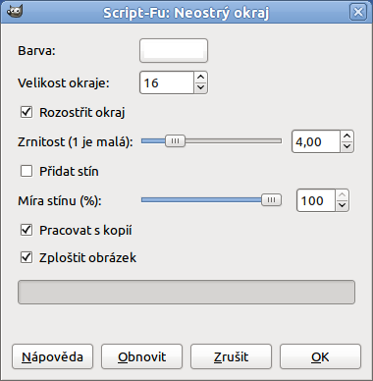The image size is (373, 381).
Task: Click the Míra stínu slider handle
Action: [271, 200]
